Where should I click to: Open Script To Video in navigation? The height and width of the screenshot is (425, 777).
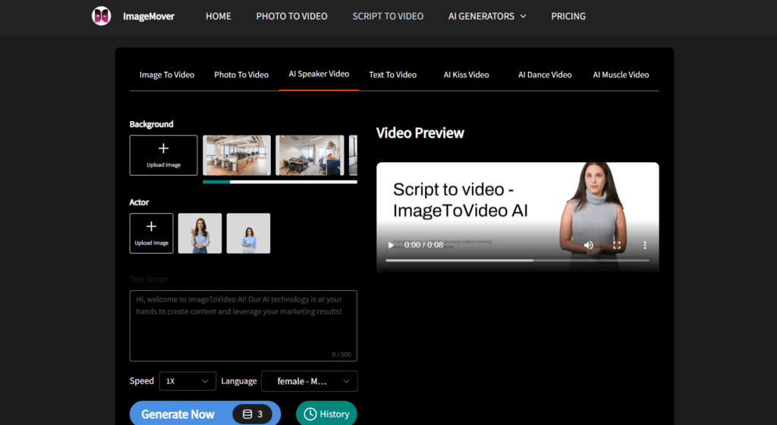pos(388,17)
